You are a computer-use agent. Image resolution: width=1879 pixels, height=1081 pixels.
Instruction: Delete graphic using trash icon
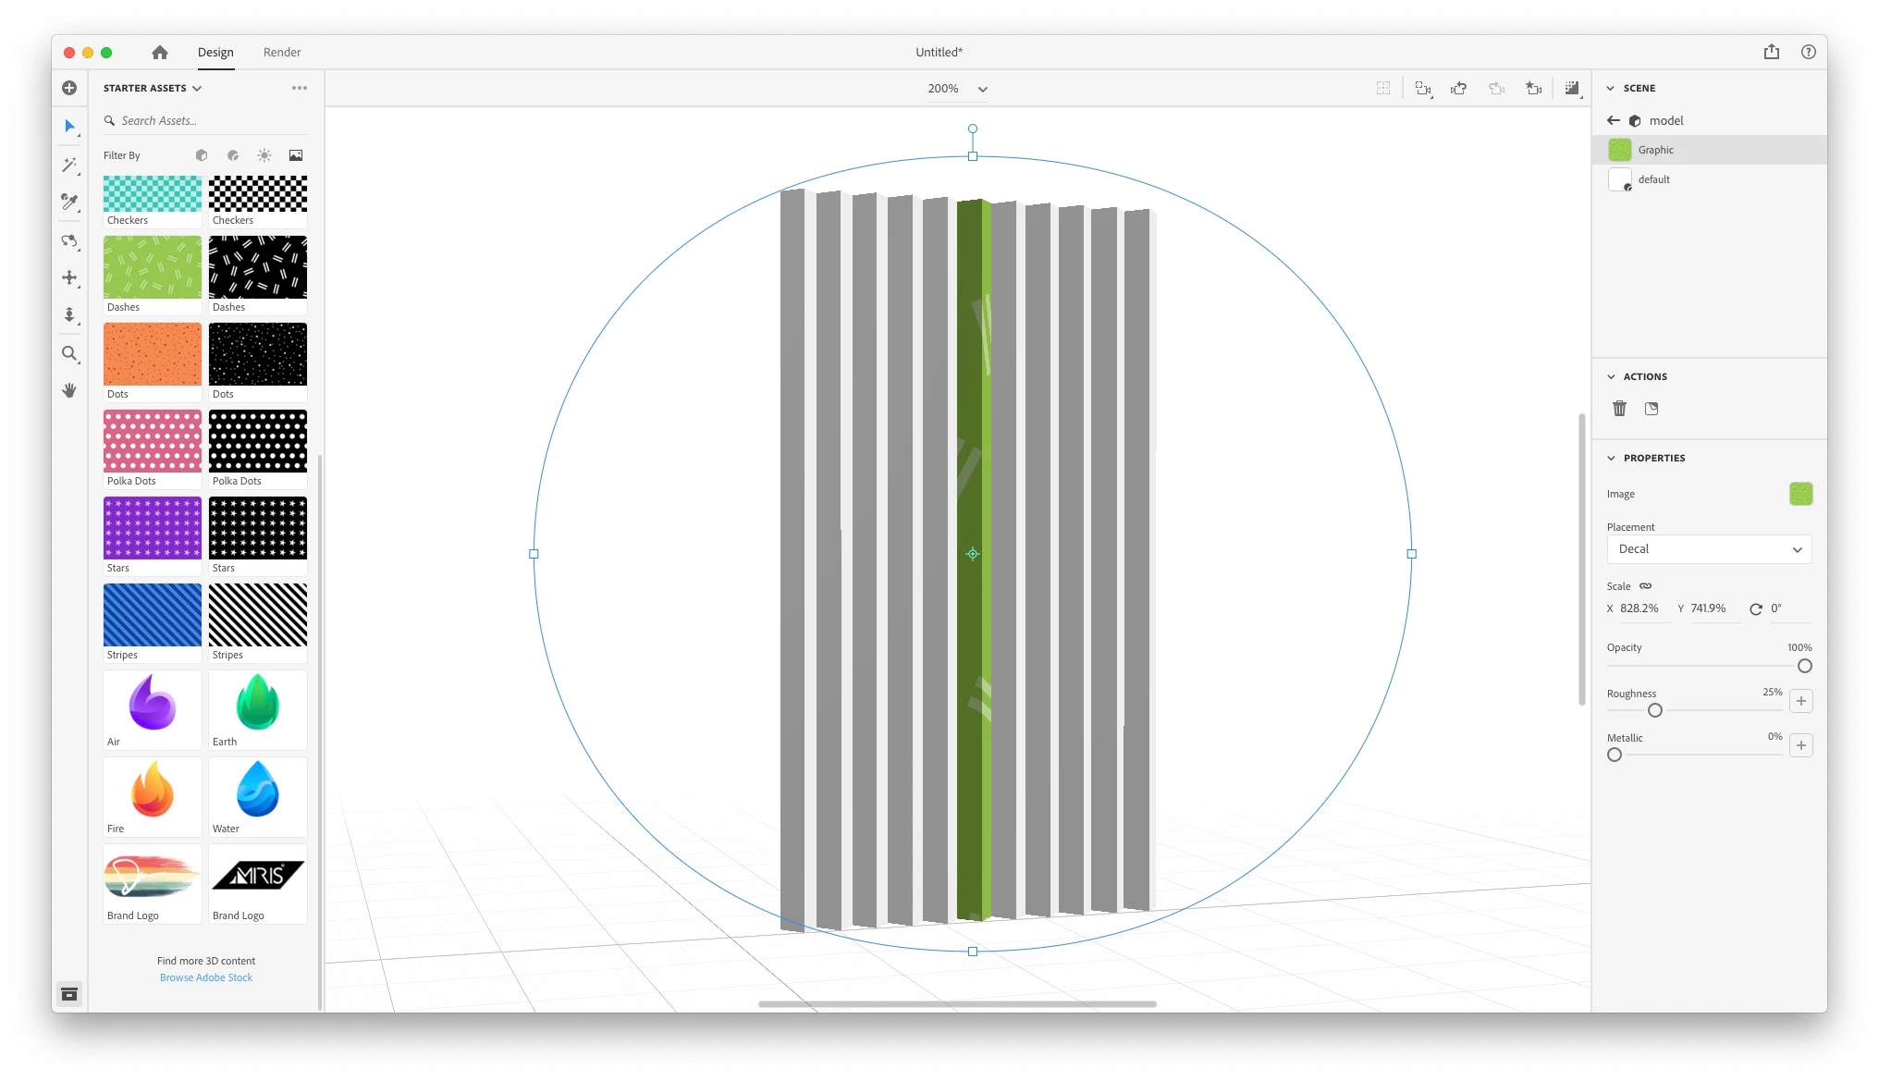point(1619,409)
